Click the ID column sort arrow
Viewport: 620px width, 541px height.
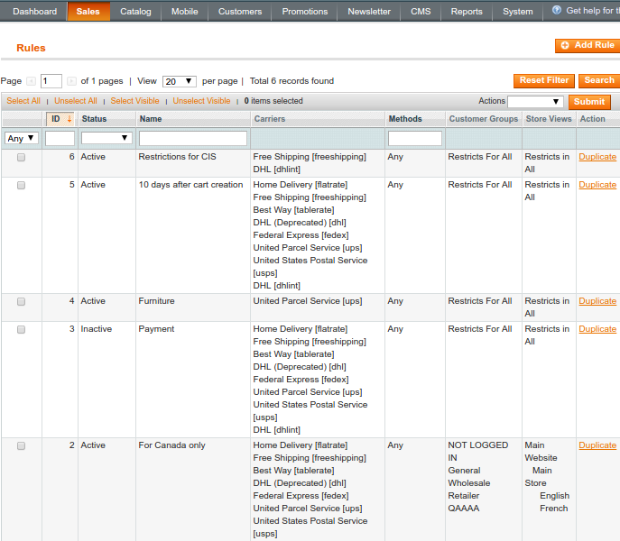point(69,119)
